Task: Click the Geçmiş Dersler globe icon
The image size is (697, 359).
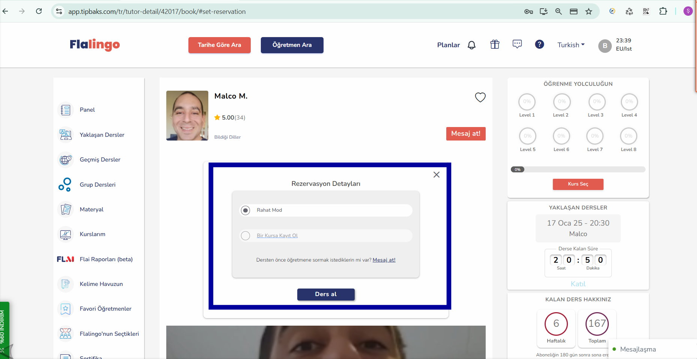Action: 65,160
